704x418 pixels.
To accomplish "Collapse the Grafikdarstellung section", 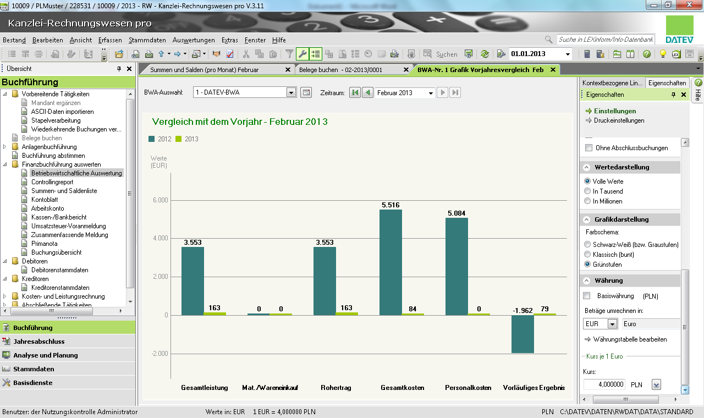I will coord(586,219).
